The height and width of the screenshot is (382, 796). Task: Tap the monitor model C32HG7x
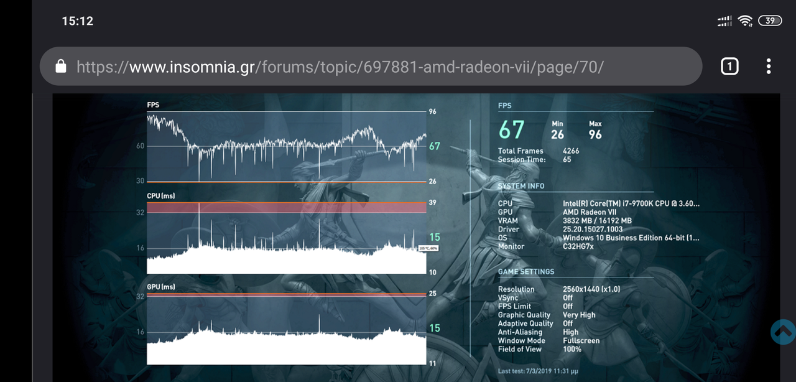click(x=578, y=246)
